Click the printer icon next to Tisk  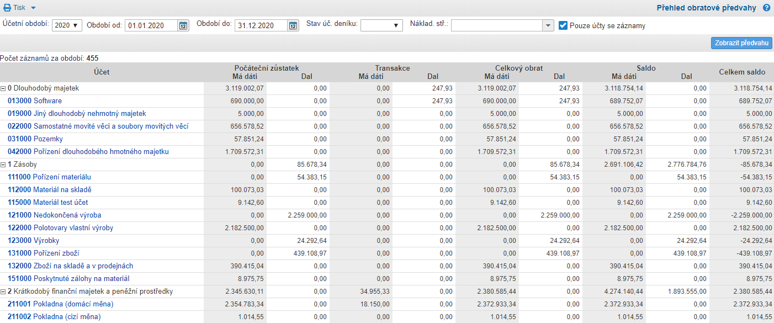tap(8, 8)
